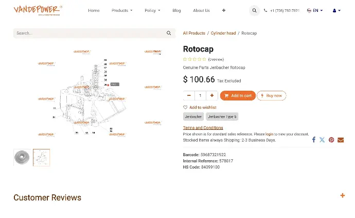This screenshot has height=218, width=355.
Task: Click Buy now button
Action: pyautogui.click(x=272, y=95)
